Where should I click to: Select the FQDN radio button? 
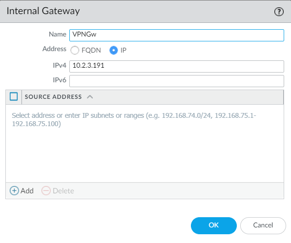pyautogui.click(x=75, y=50)
